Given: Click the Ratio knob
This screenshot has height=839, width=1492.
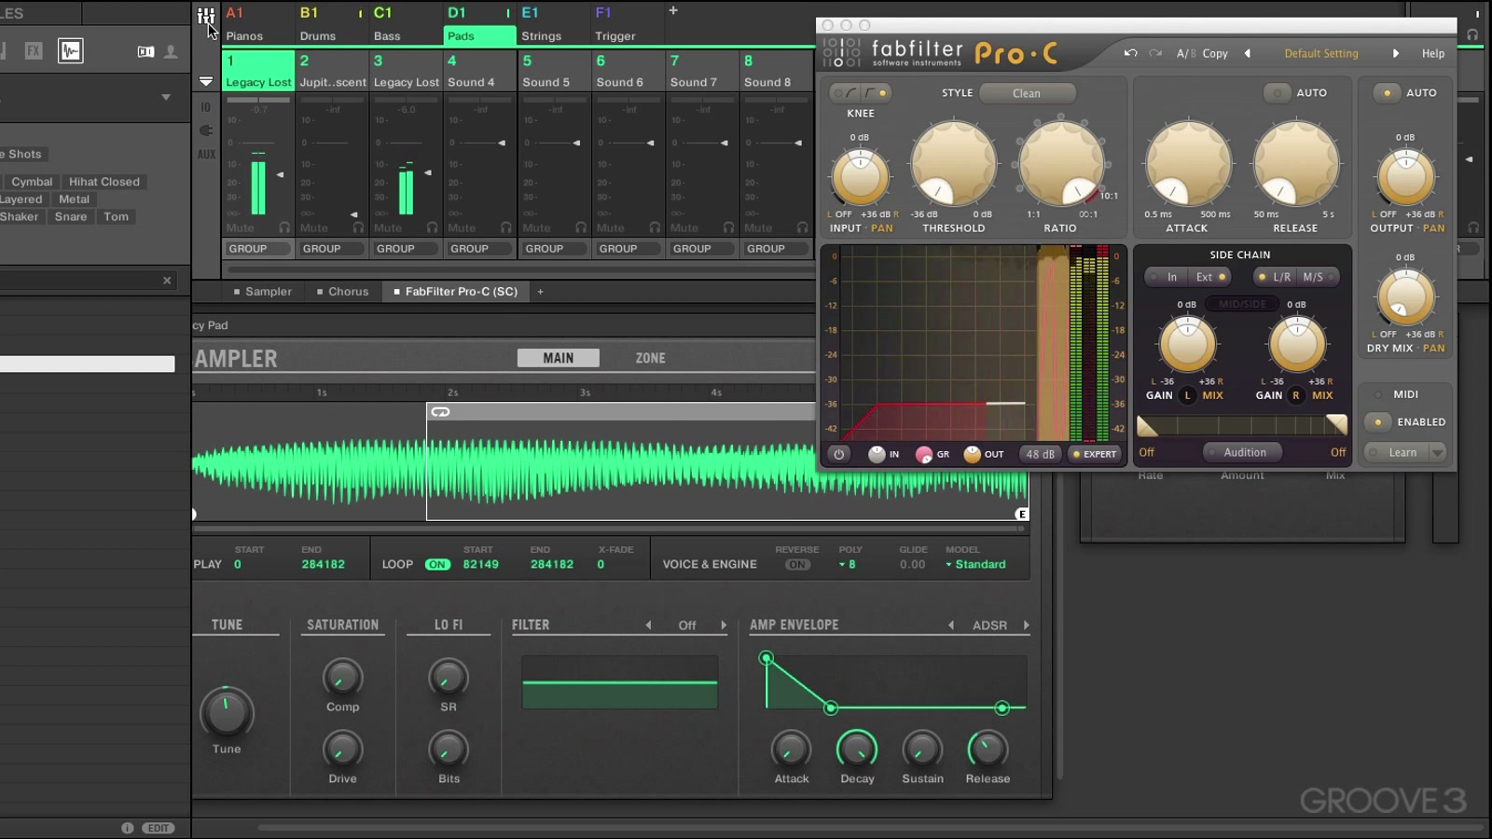Looking at the screenshot, I should pyautogui.click(x=1060, y=162).
